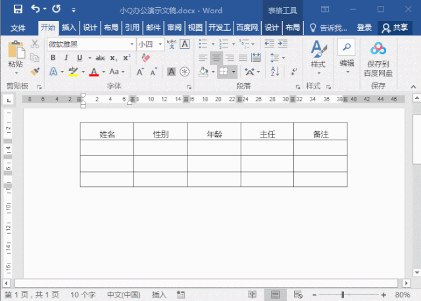Switch to the 审阅 Review tab
This screenshot has height=301, width=421.
(x=175, y=28)
